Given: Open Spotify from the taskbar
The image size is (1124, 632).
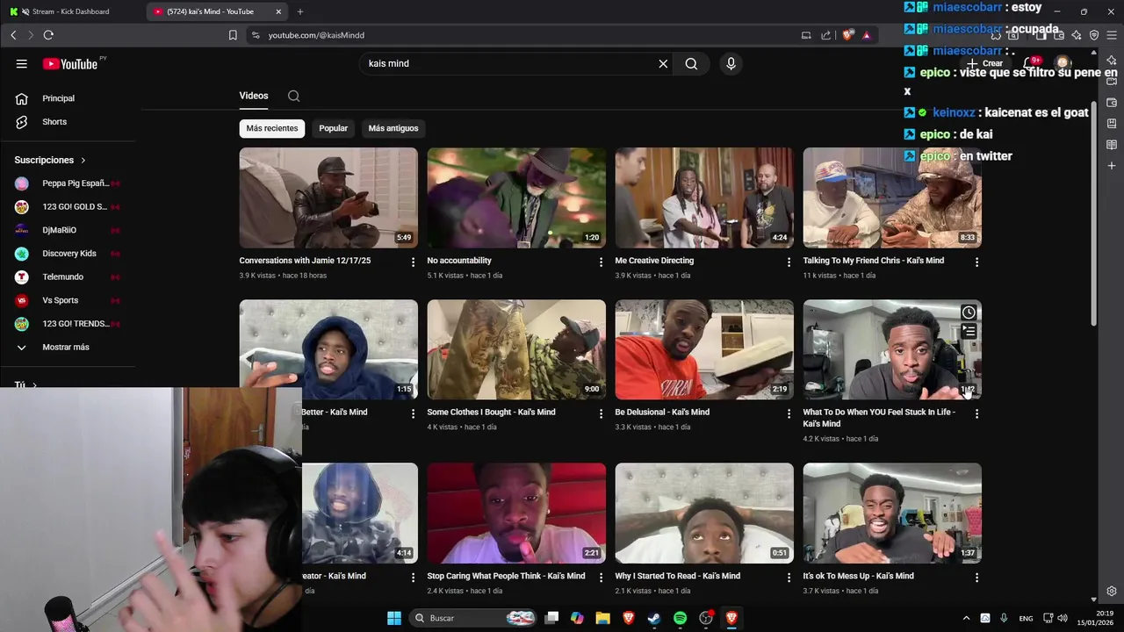Looking at the screenshot, I should tap(680, 618).
